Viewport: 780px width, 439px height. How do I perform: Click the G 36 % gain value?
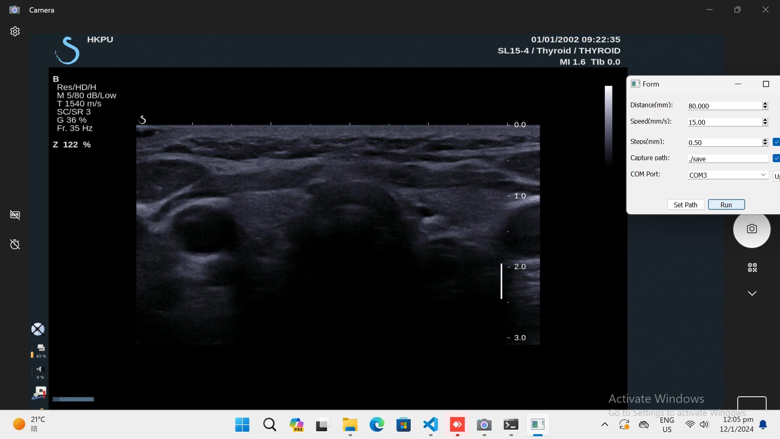click(72, 120)
